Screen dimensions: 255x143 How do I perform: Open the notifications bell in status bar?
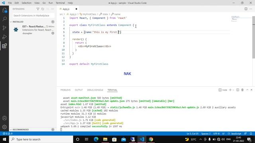coord(251,133)
